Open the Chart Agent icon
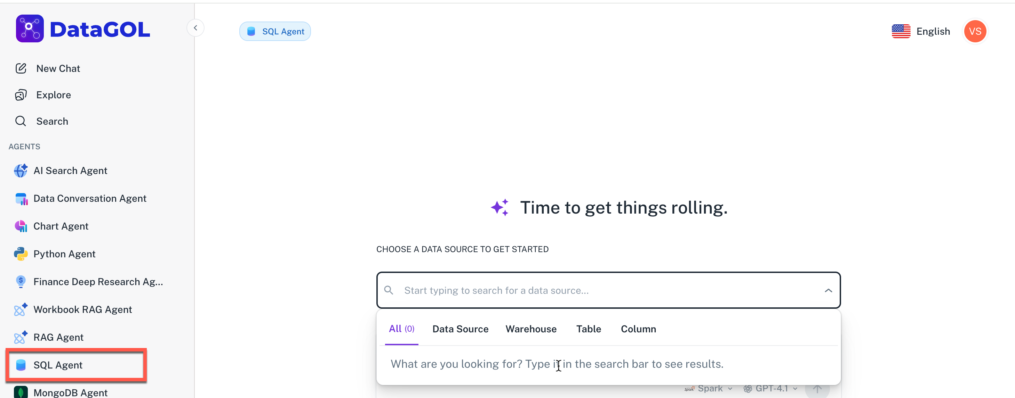1015x398 pixels. click(x=21, y=226)
